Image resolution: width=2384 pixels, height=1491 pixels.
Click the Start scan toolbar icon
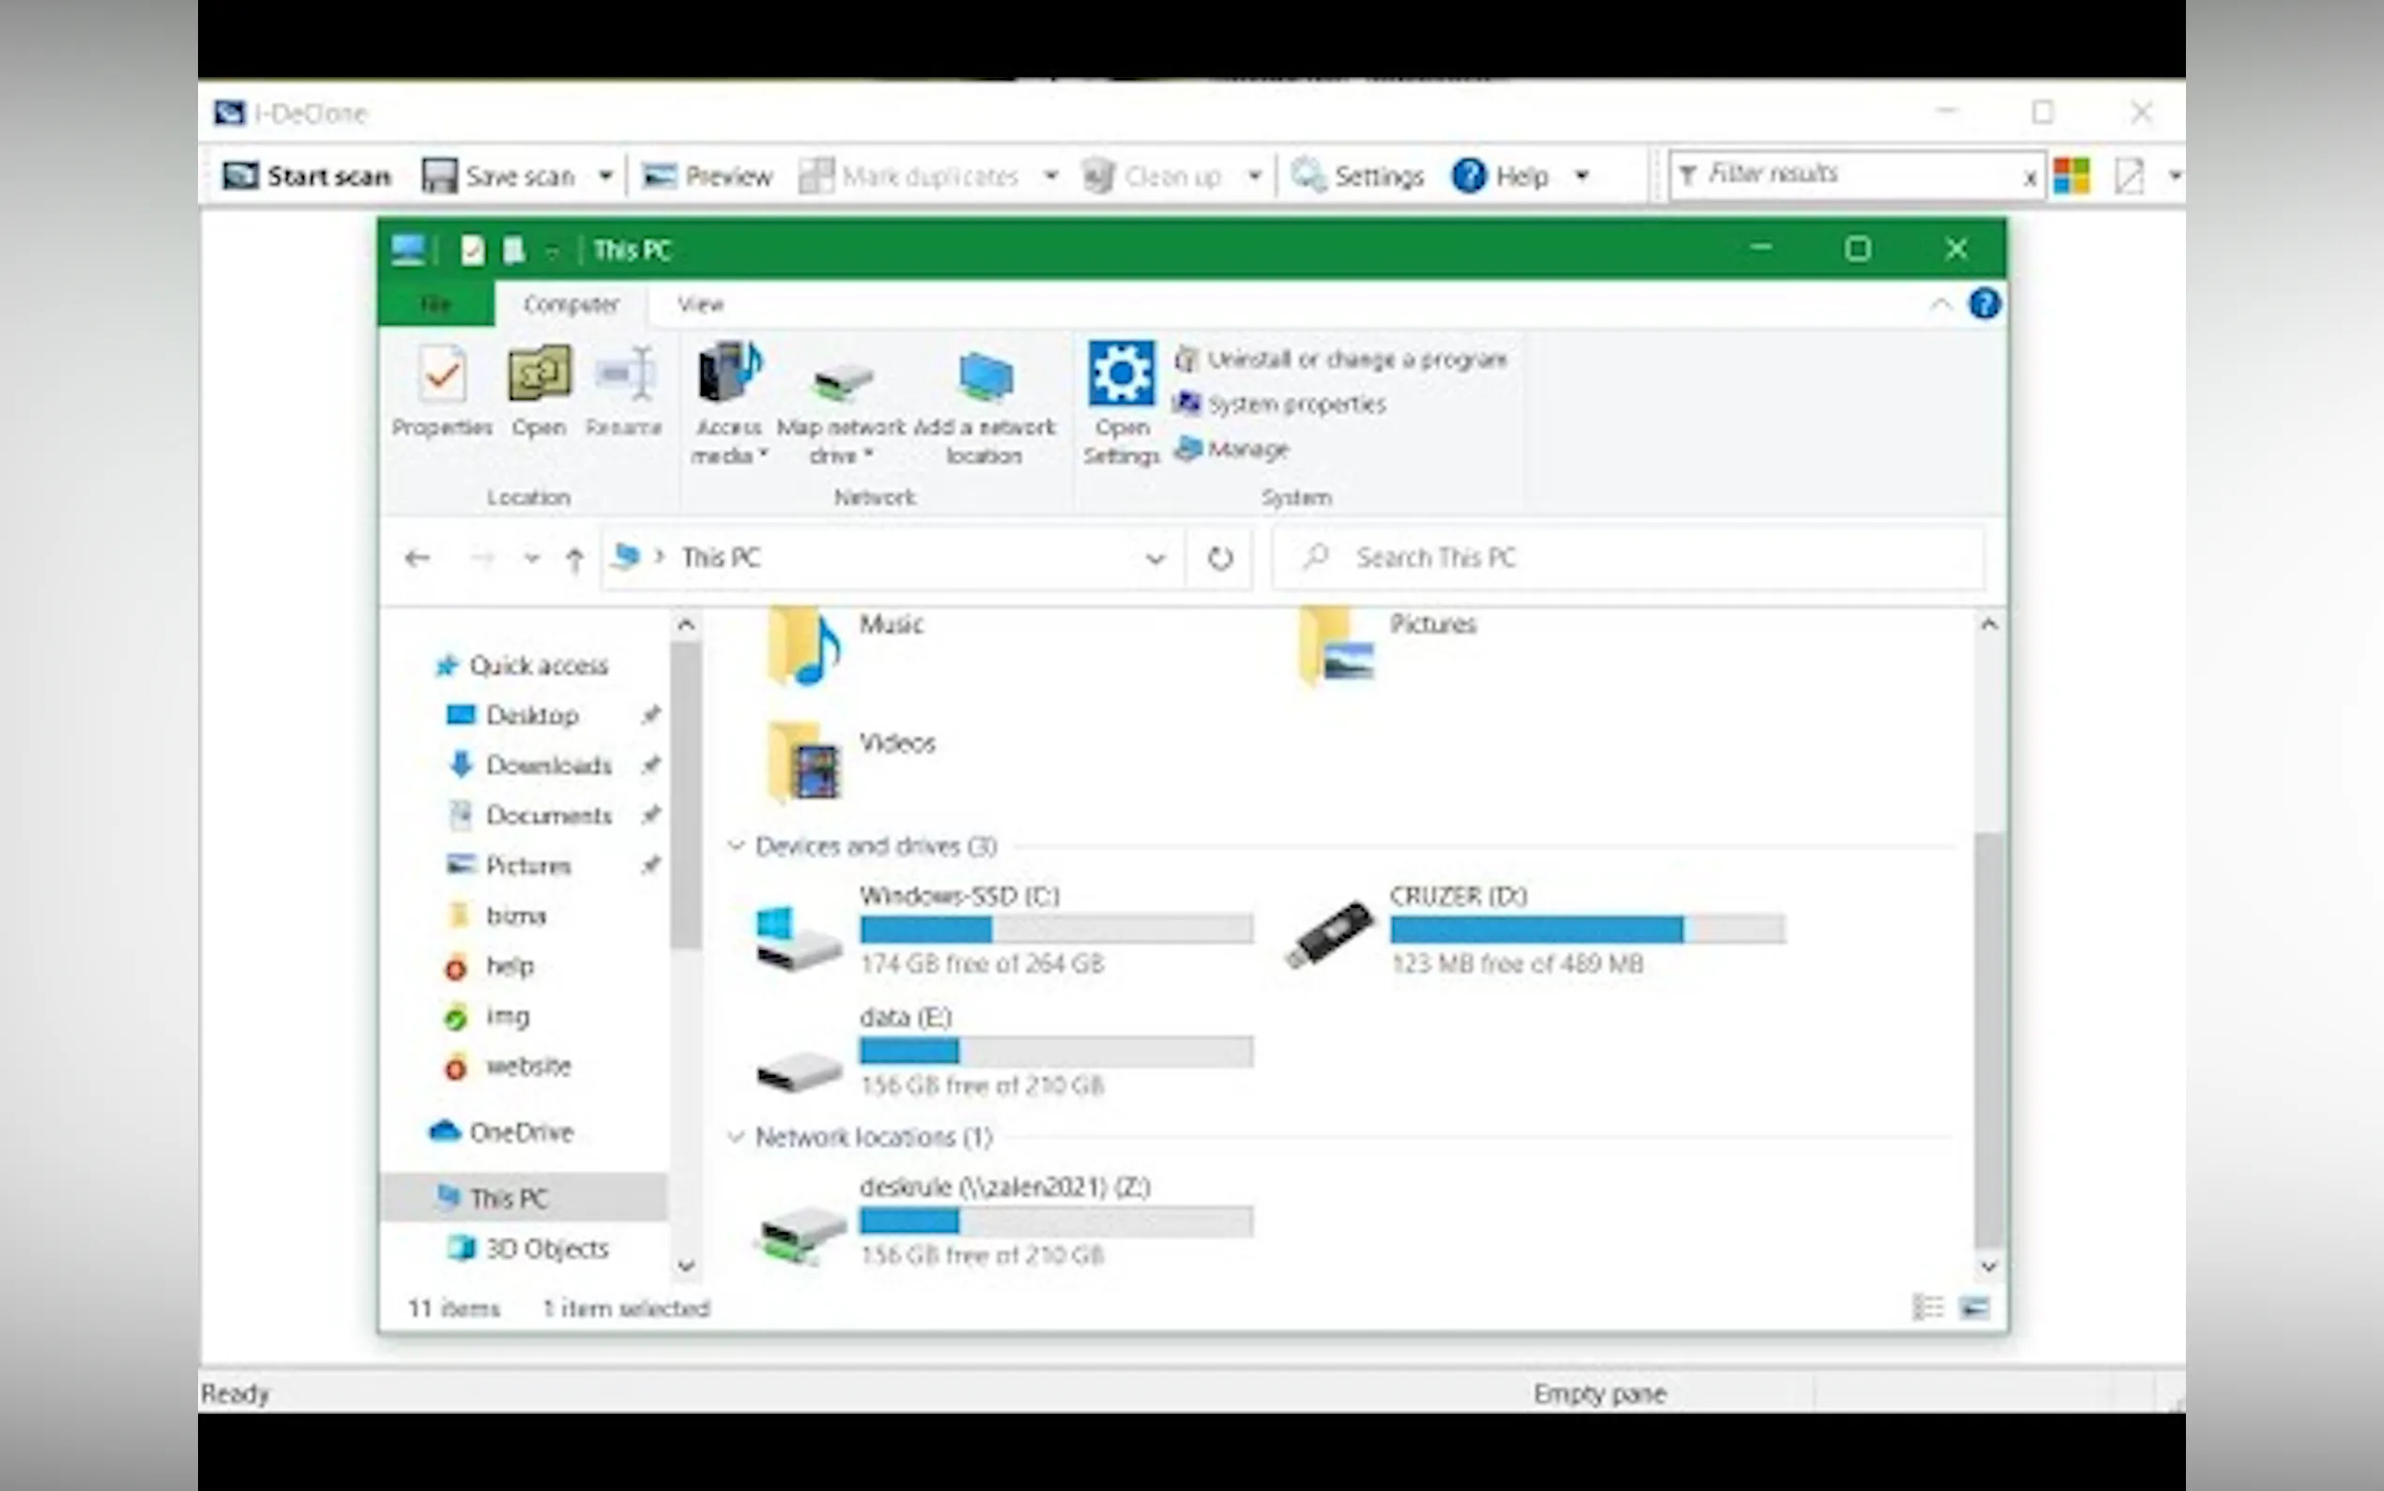click(x=240, y=176)
